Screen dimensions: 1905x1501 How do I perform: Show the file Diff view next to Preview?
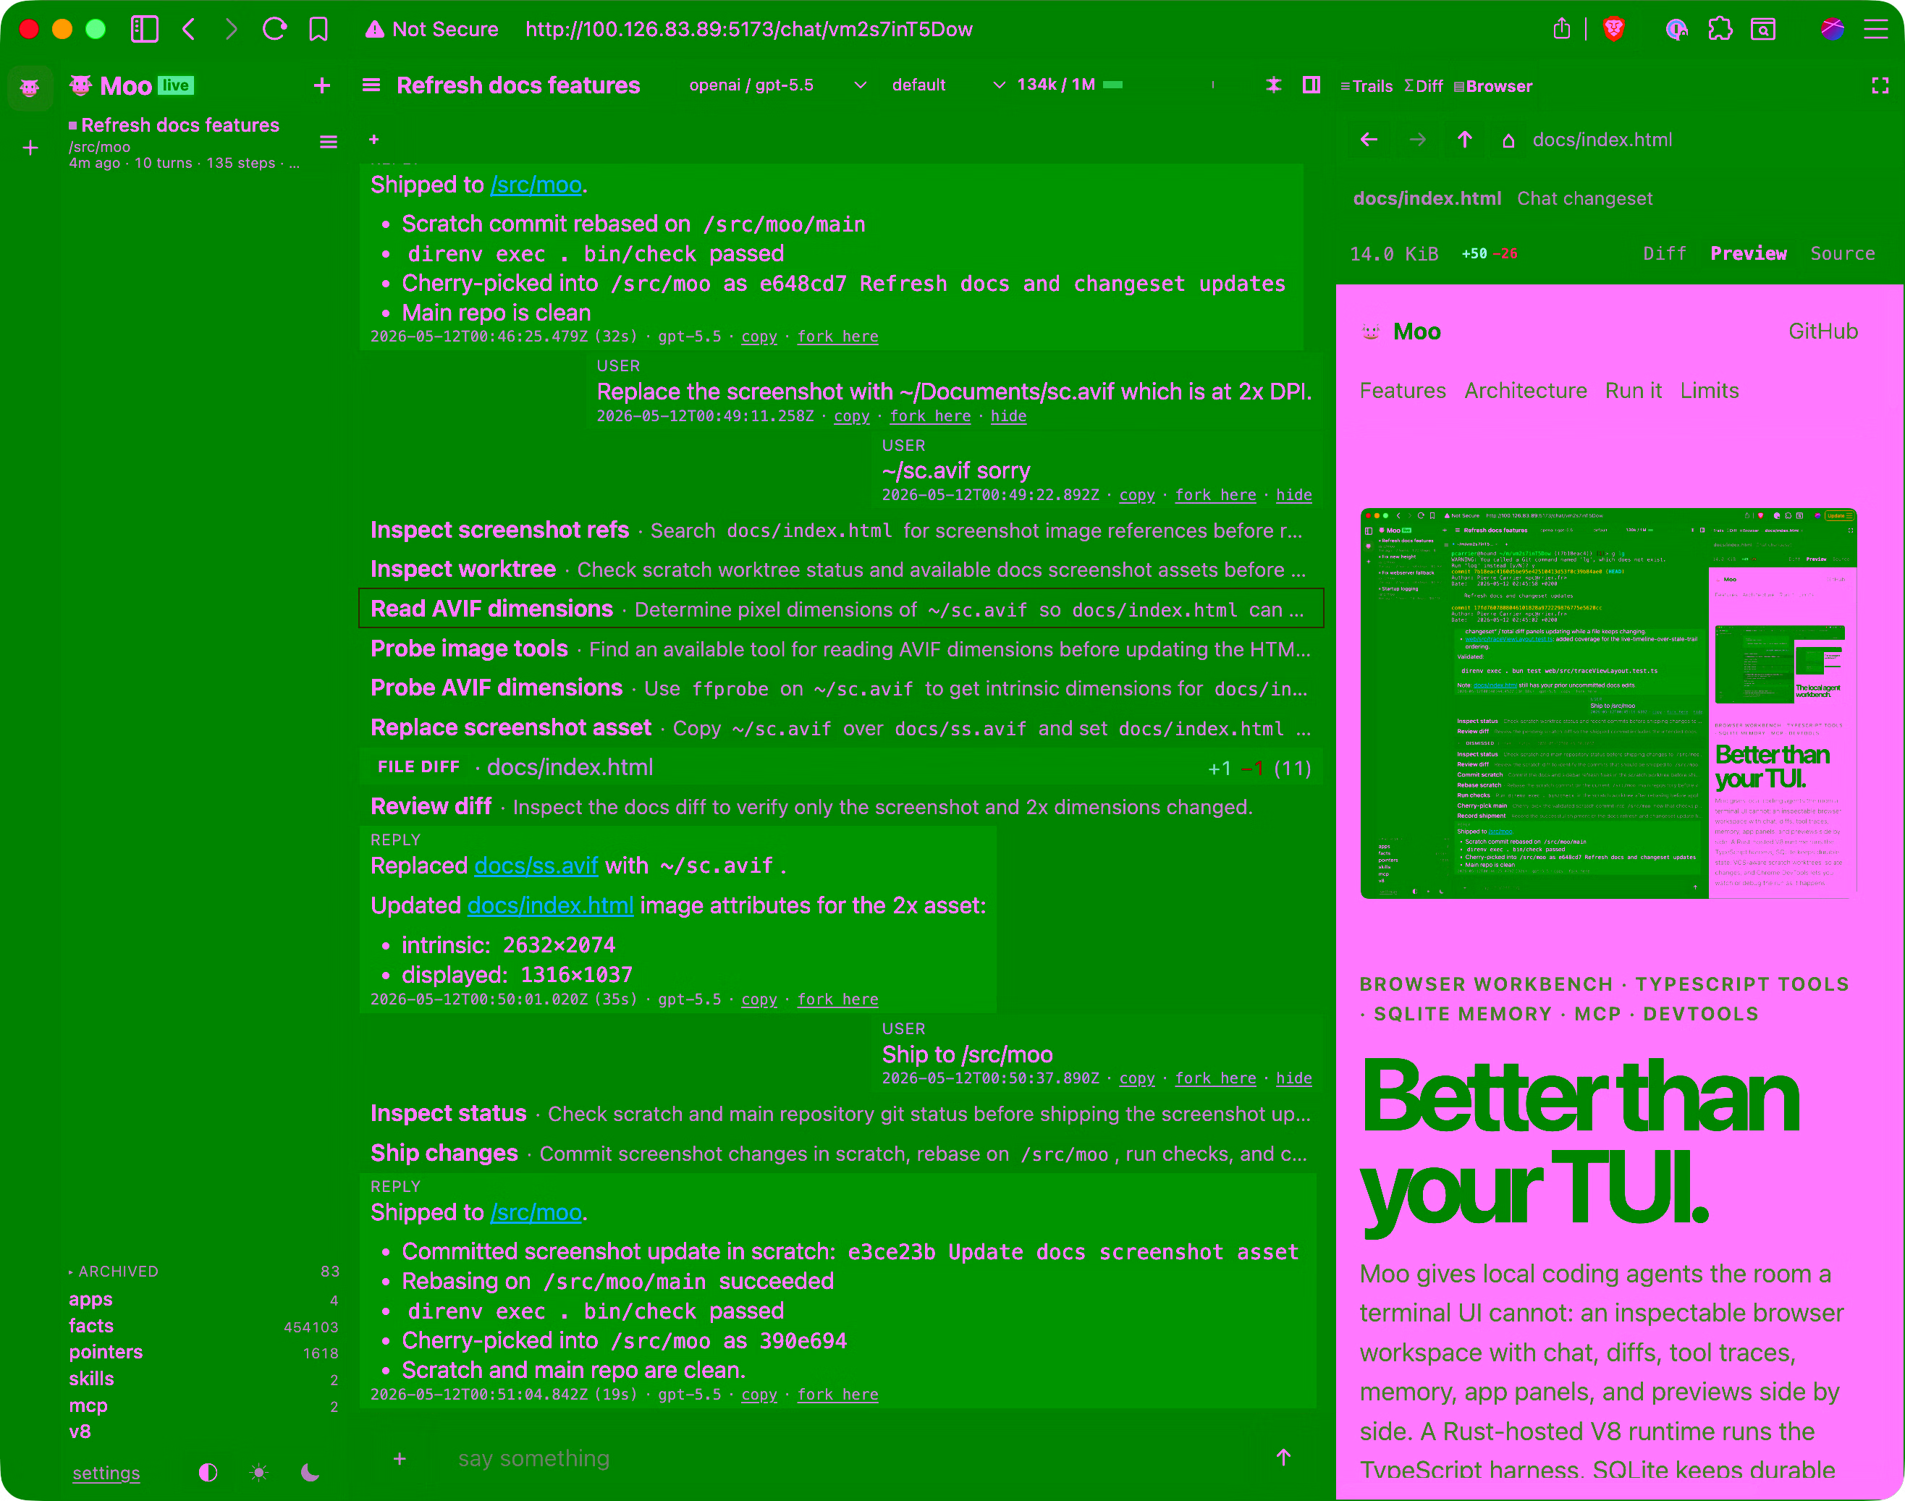pos(1664,253)
